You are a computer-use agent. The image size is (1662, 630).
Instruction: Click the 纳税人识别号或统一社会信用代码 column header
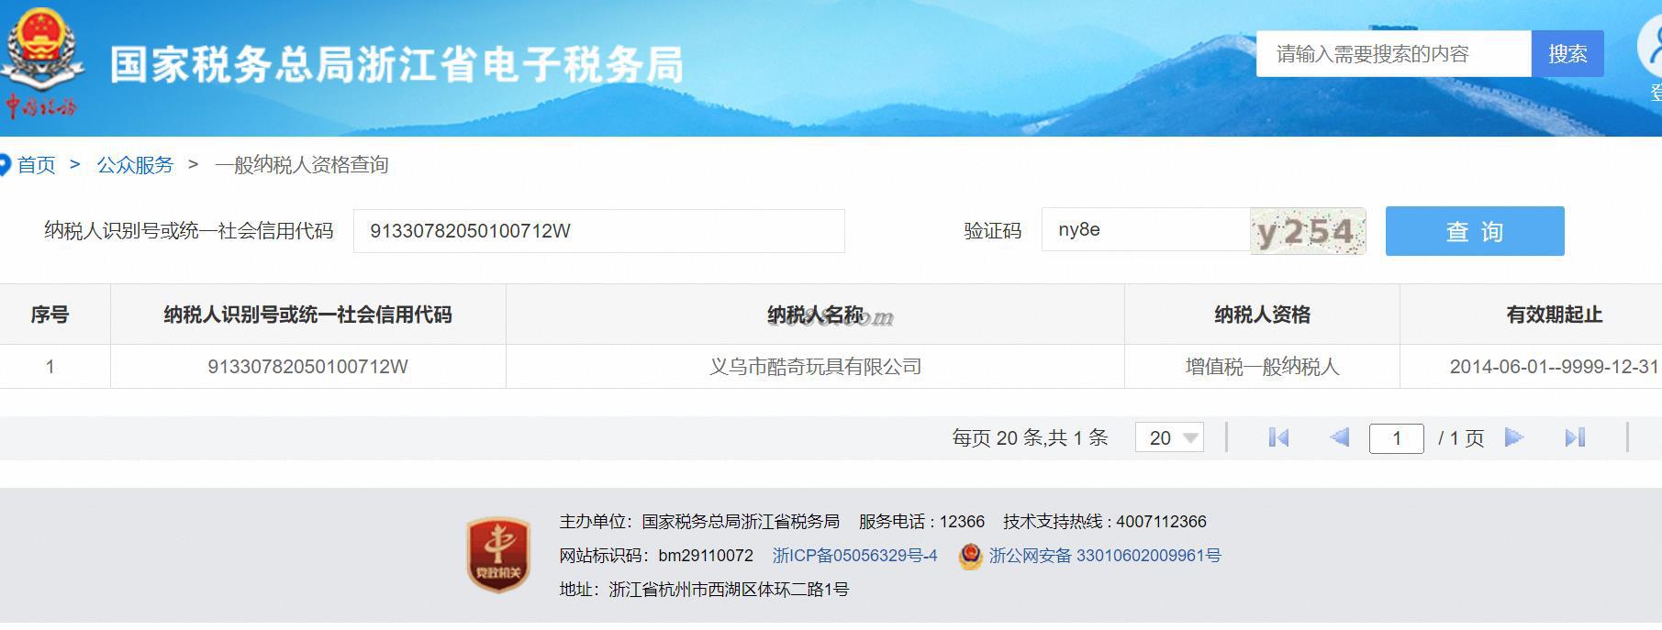coord(307,315)
